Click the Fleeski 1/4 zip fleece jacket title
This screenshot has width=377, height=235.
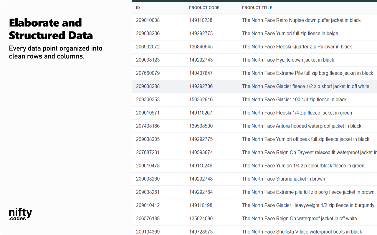pyautogui.click(x=297, y=113)
